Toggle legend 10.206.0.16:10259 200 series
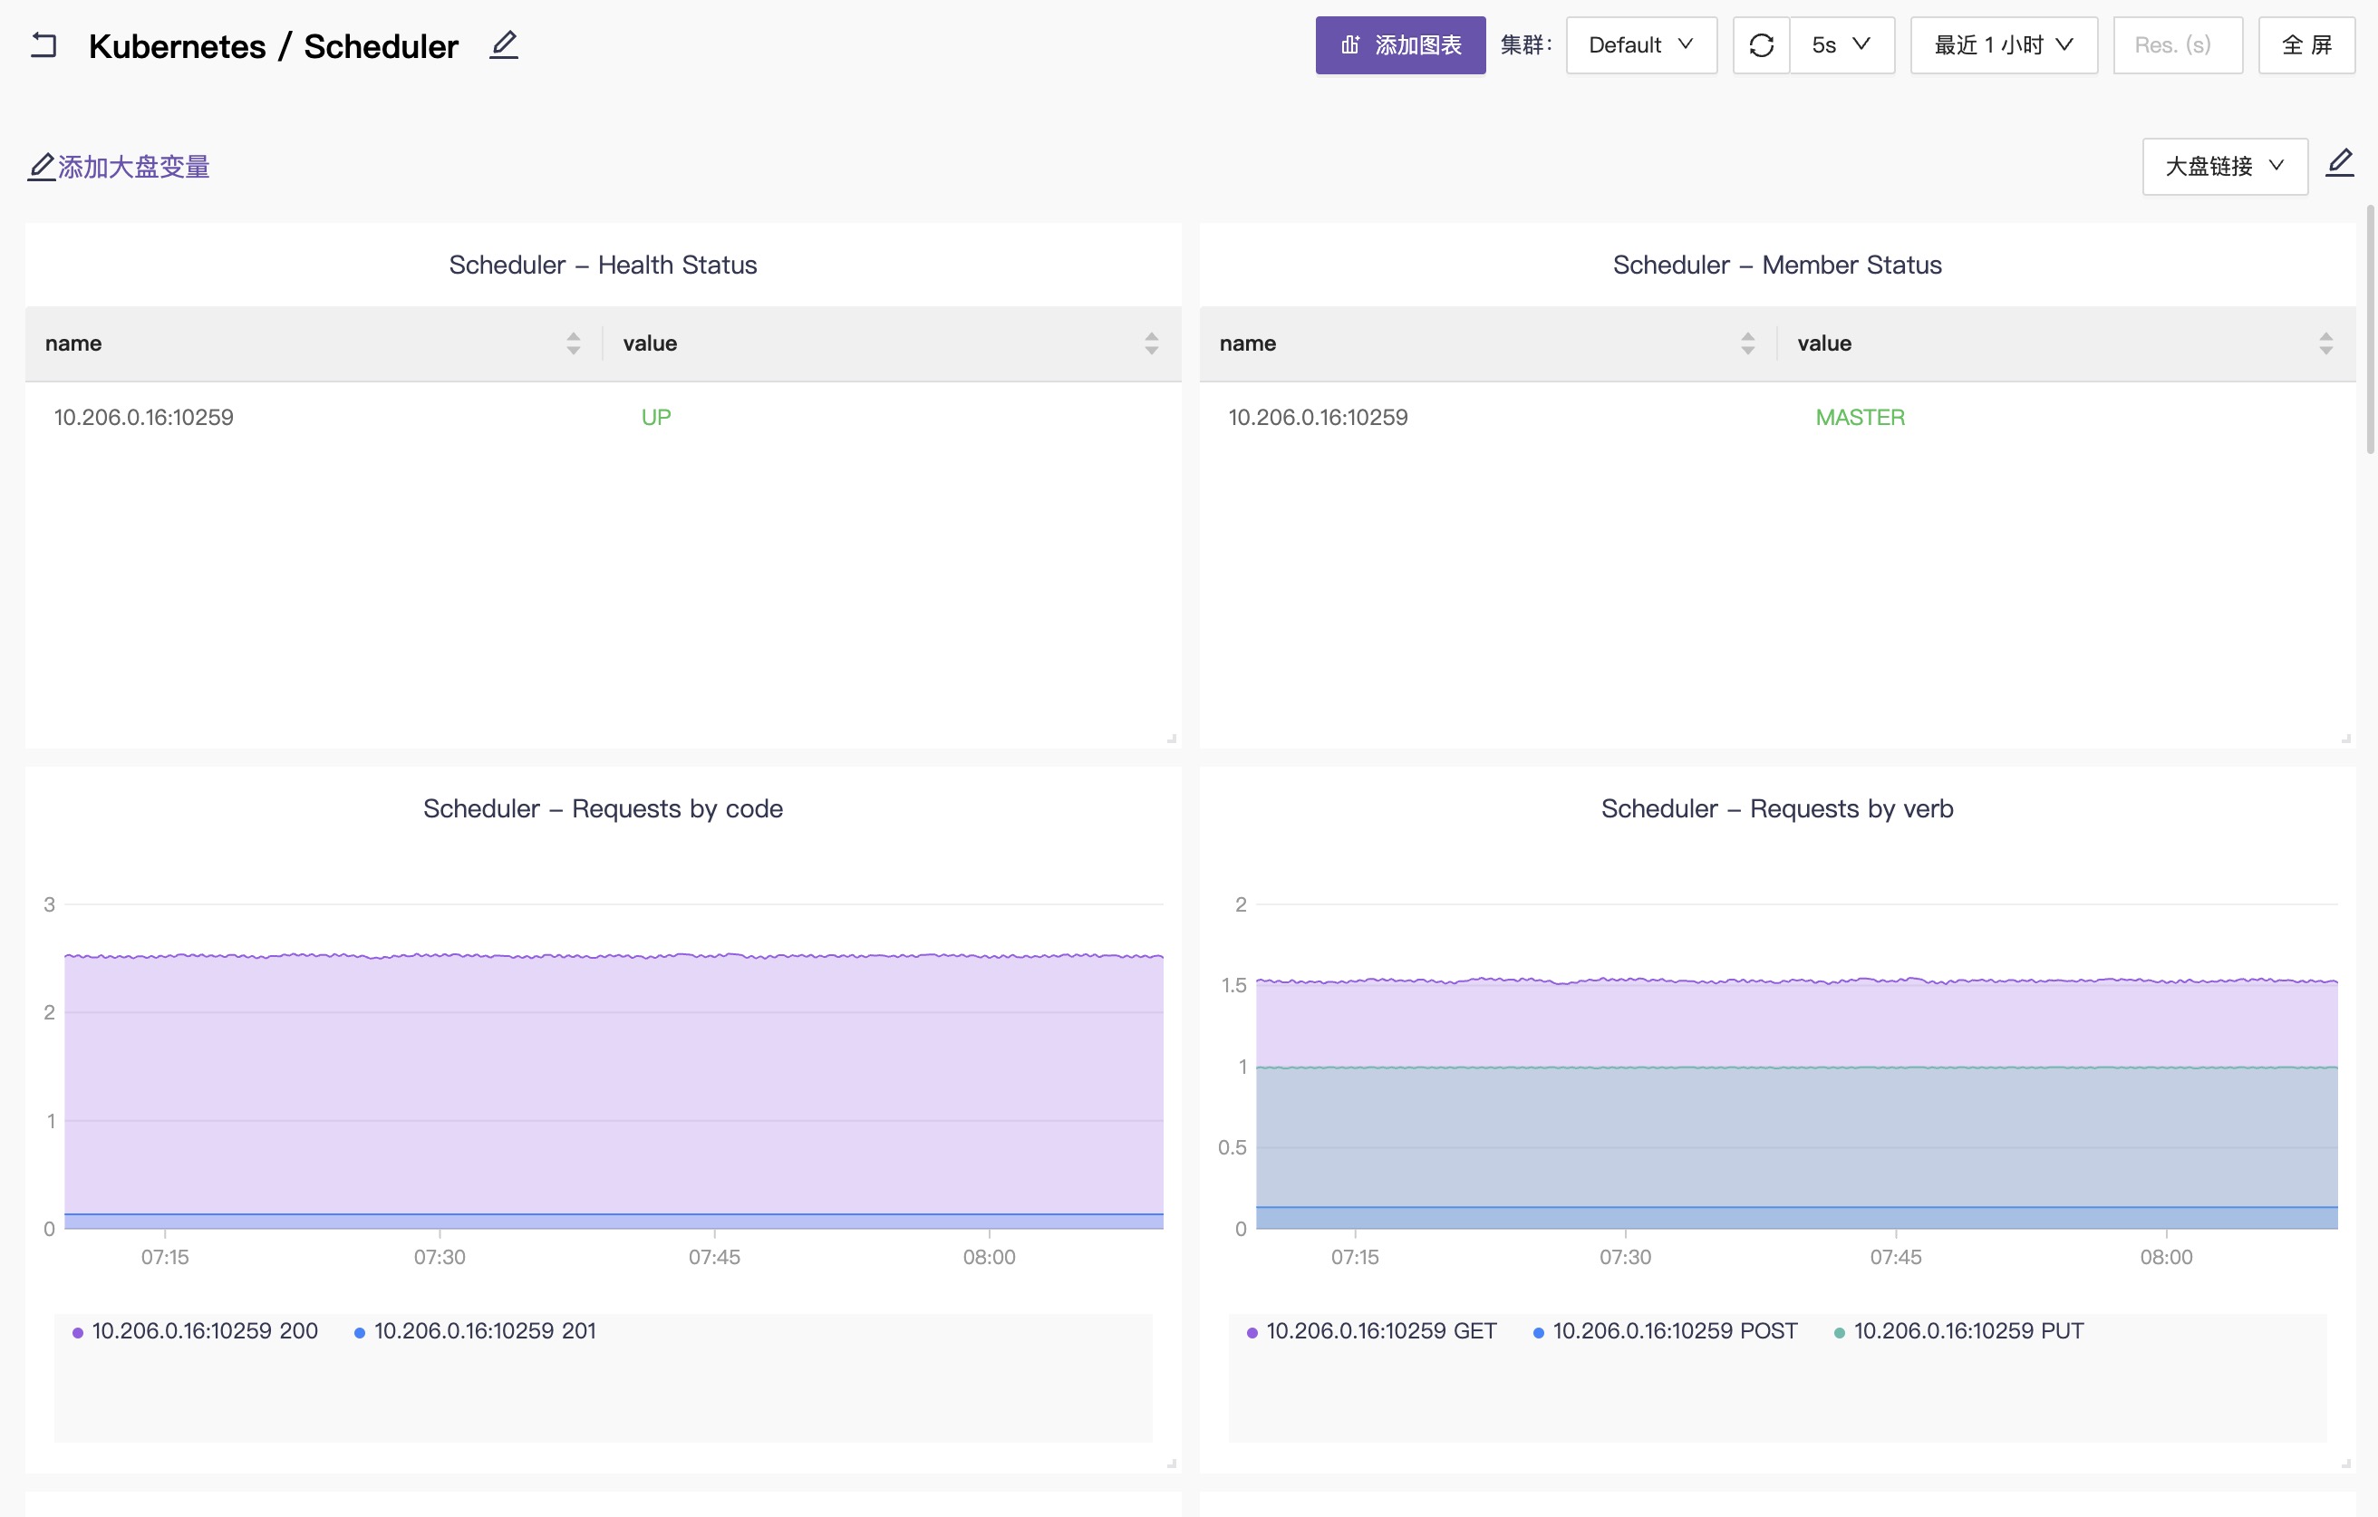2378x1517 pixels. coord(196,1330)
